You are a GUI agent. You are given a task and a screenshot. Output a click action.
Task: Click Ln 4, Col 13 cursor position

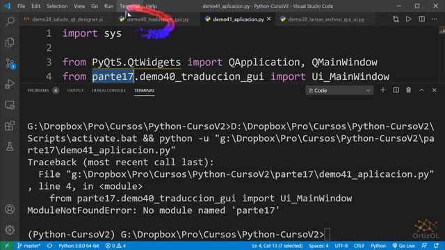point(277,245)
